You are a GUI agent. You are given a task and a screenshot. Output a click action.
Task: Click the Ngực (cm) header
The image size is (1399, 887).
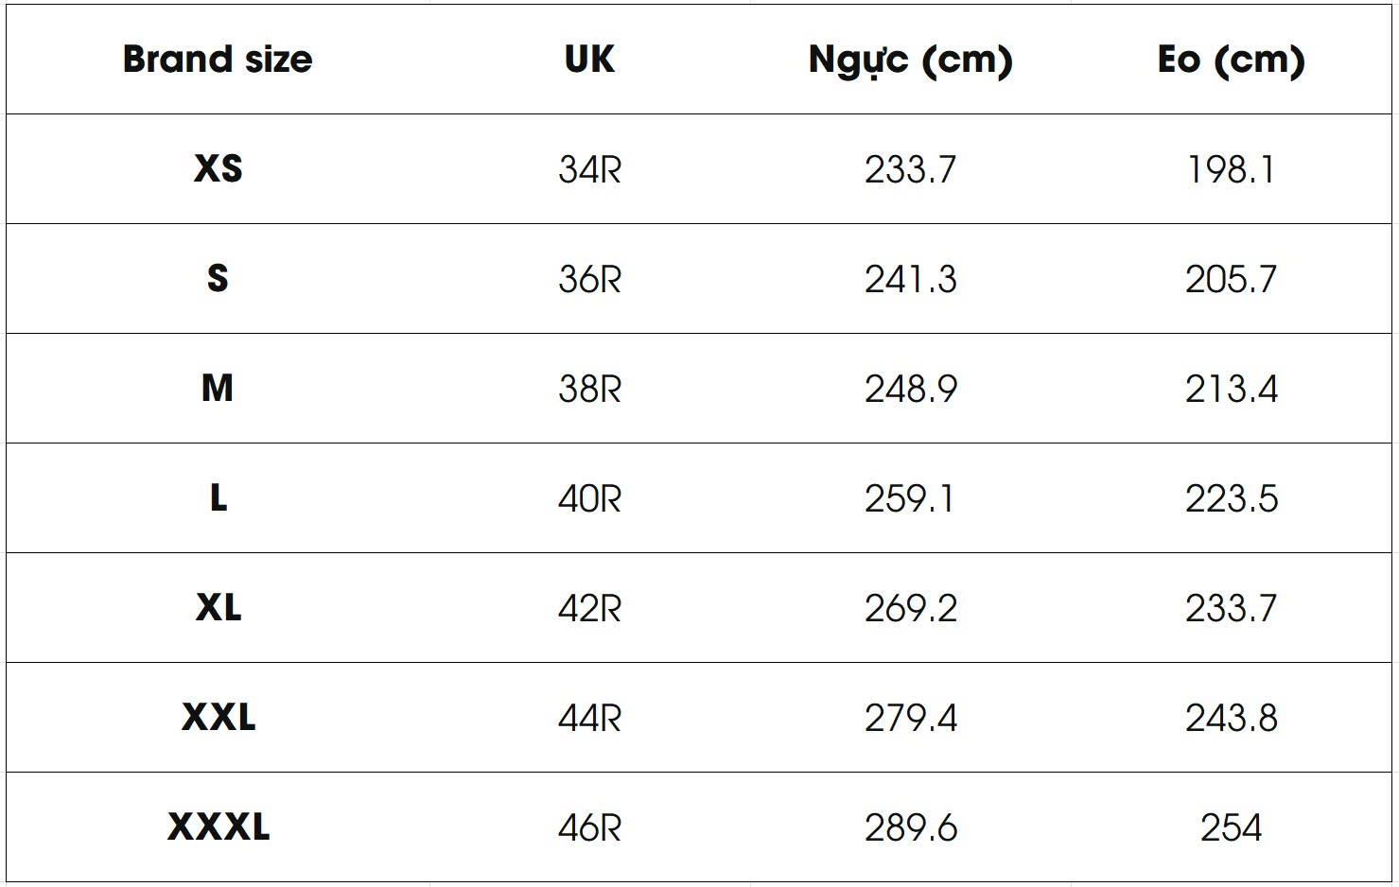[910, 60]
